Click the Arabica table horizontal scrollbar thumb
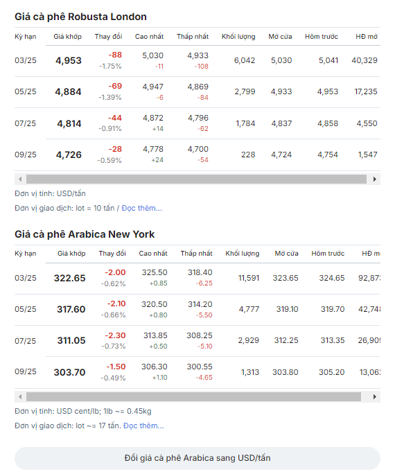Viewport: 395px width, 474px height. coord(194,396)
